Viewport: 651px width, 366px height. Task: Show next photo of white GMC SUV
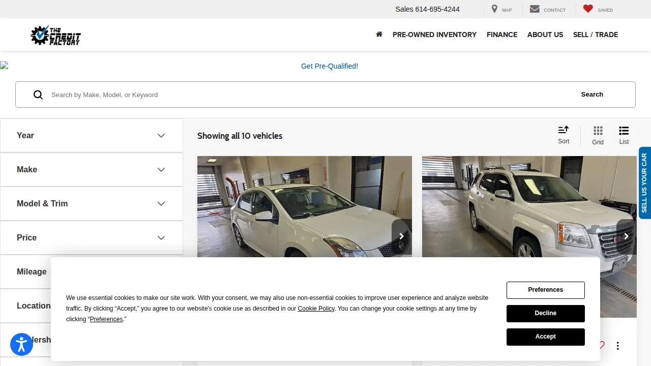point(626,236)
